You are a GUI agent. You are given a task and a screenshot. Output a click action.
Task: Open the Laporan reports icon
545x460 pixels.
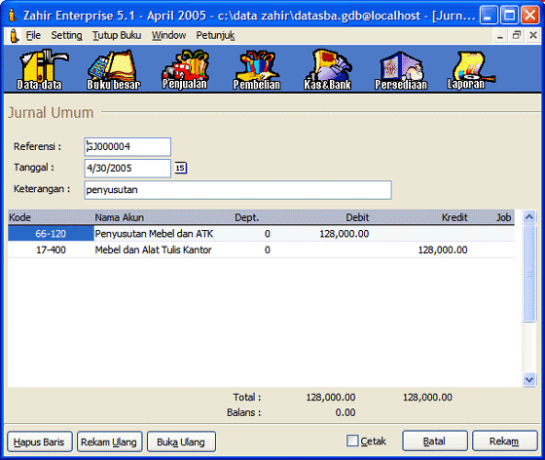(469, 69)
